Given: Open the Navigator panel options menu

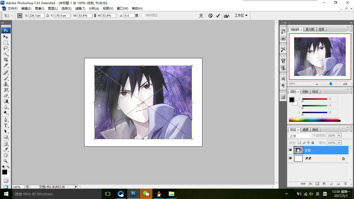Looking at the screenshot, I should 350,31.
